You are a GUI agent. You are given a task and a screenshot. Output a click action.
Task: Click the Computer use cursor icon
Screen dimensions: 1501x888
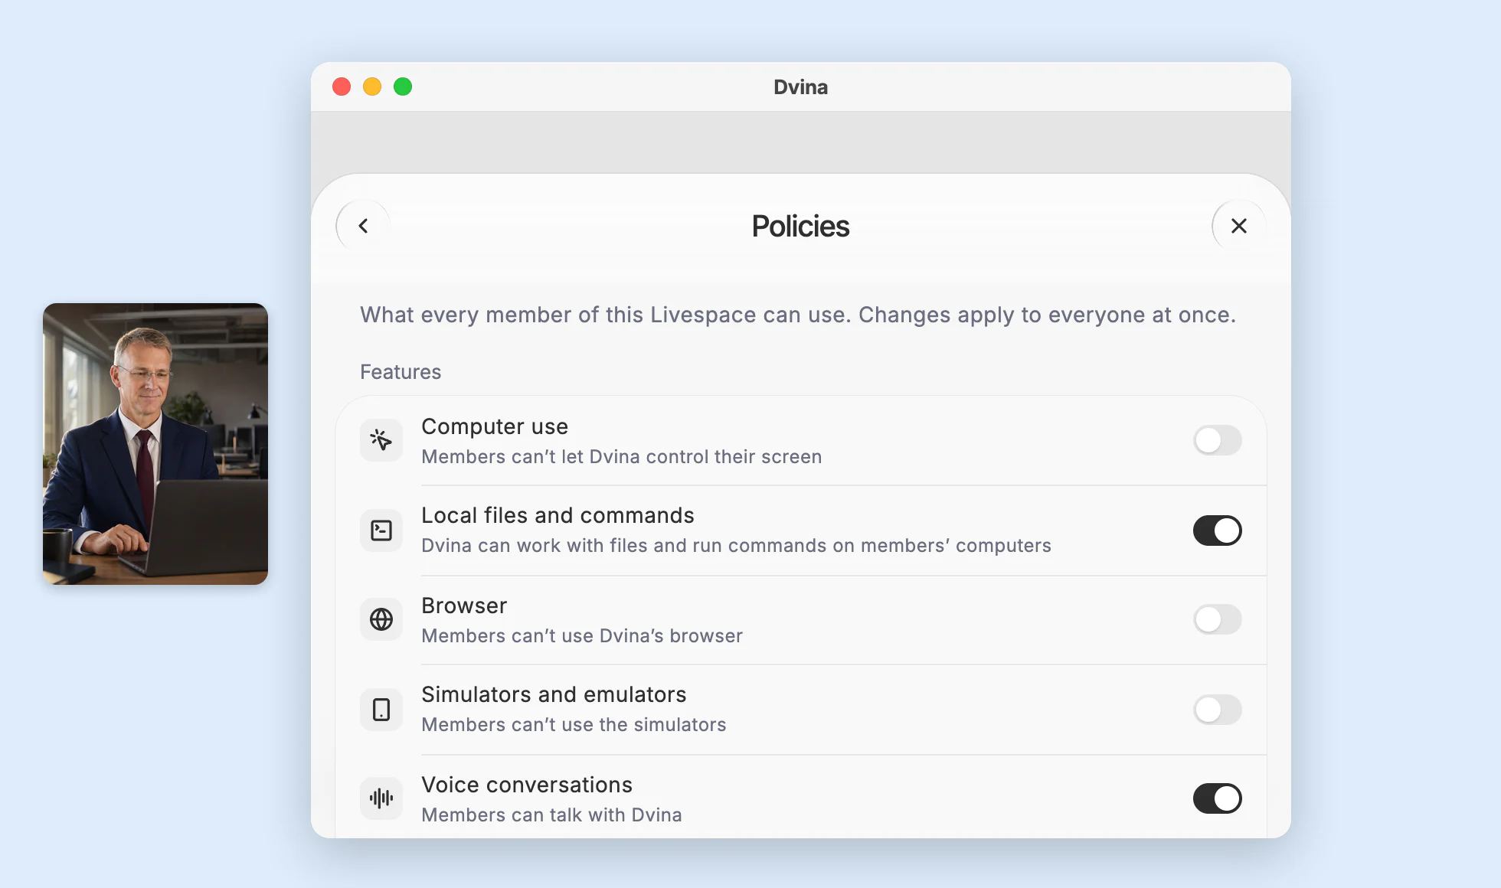pos(381,440)
